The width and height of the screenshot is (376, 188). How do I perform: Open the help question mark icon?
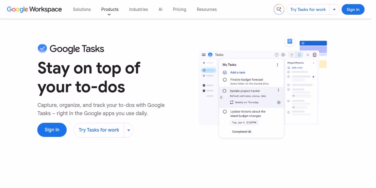[277, 55]
